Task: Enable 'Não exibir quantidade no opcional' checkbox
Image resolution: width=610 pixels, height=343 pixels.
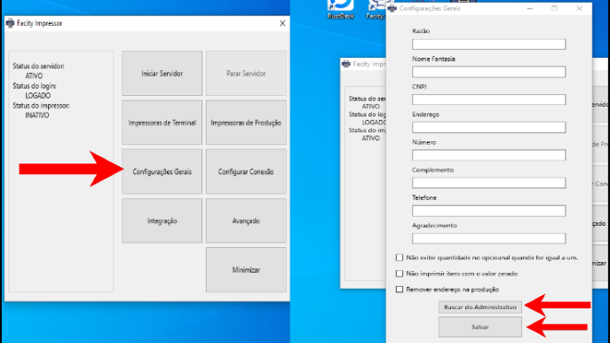Action: [x=400, y=258]
